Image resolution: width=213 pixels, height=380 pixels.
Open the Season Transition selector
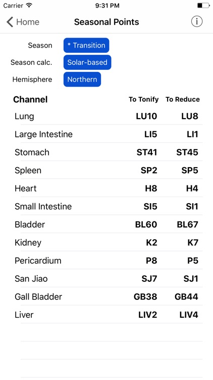[x=86, y=45]
